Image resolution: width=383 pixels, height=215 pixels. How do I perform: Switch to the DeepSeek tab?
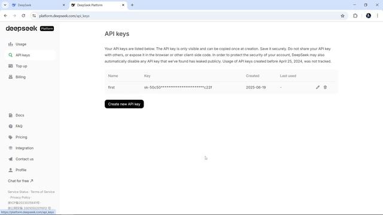38,5
